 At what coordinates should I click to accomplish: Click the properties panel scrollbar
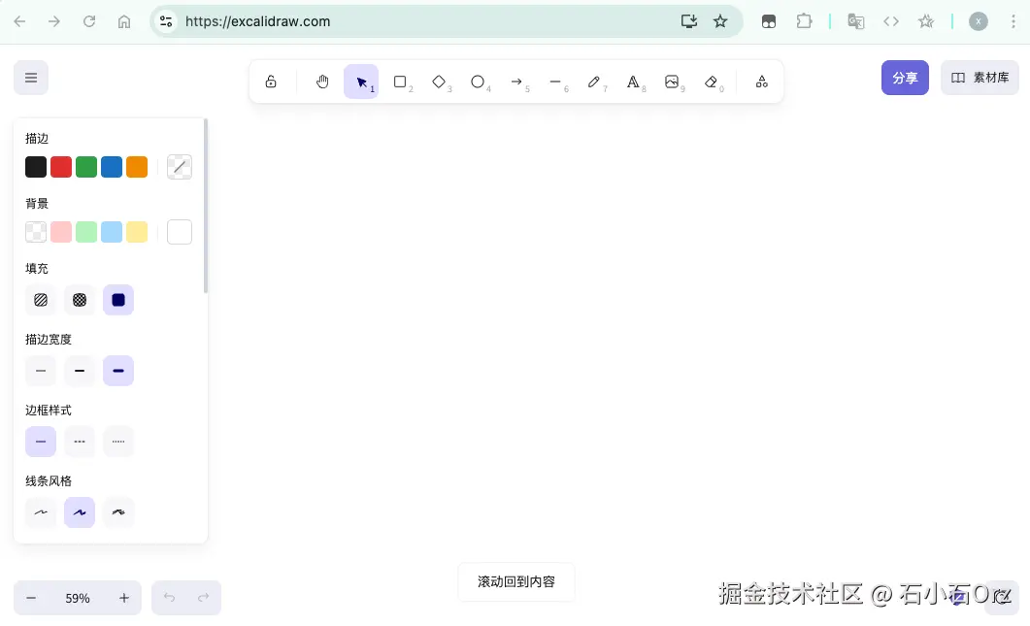pyautogui.click(x=206, y=206)
